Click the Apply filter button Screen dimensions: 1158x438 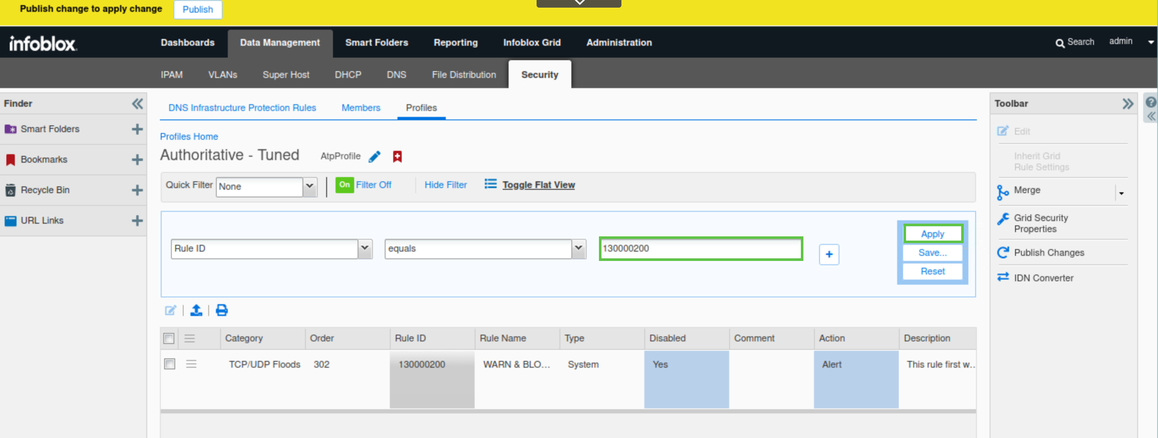coord(932,234)
